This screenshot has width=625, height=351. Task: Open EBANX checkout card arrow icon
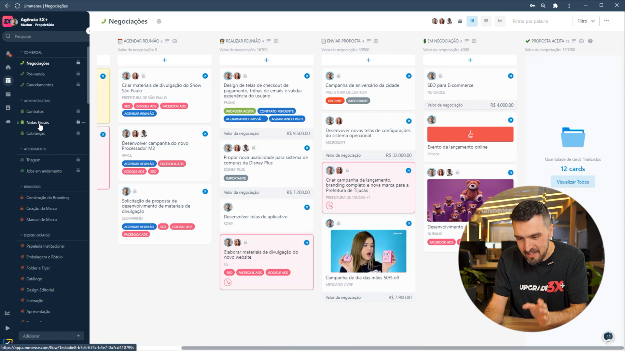pos(307,76)
